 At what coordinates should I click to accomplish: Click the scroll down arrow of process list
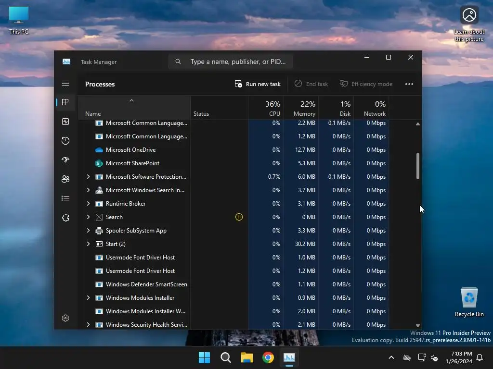(x=418, y=326)
